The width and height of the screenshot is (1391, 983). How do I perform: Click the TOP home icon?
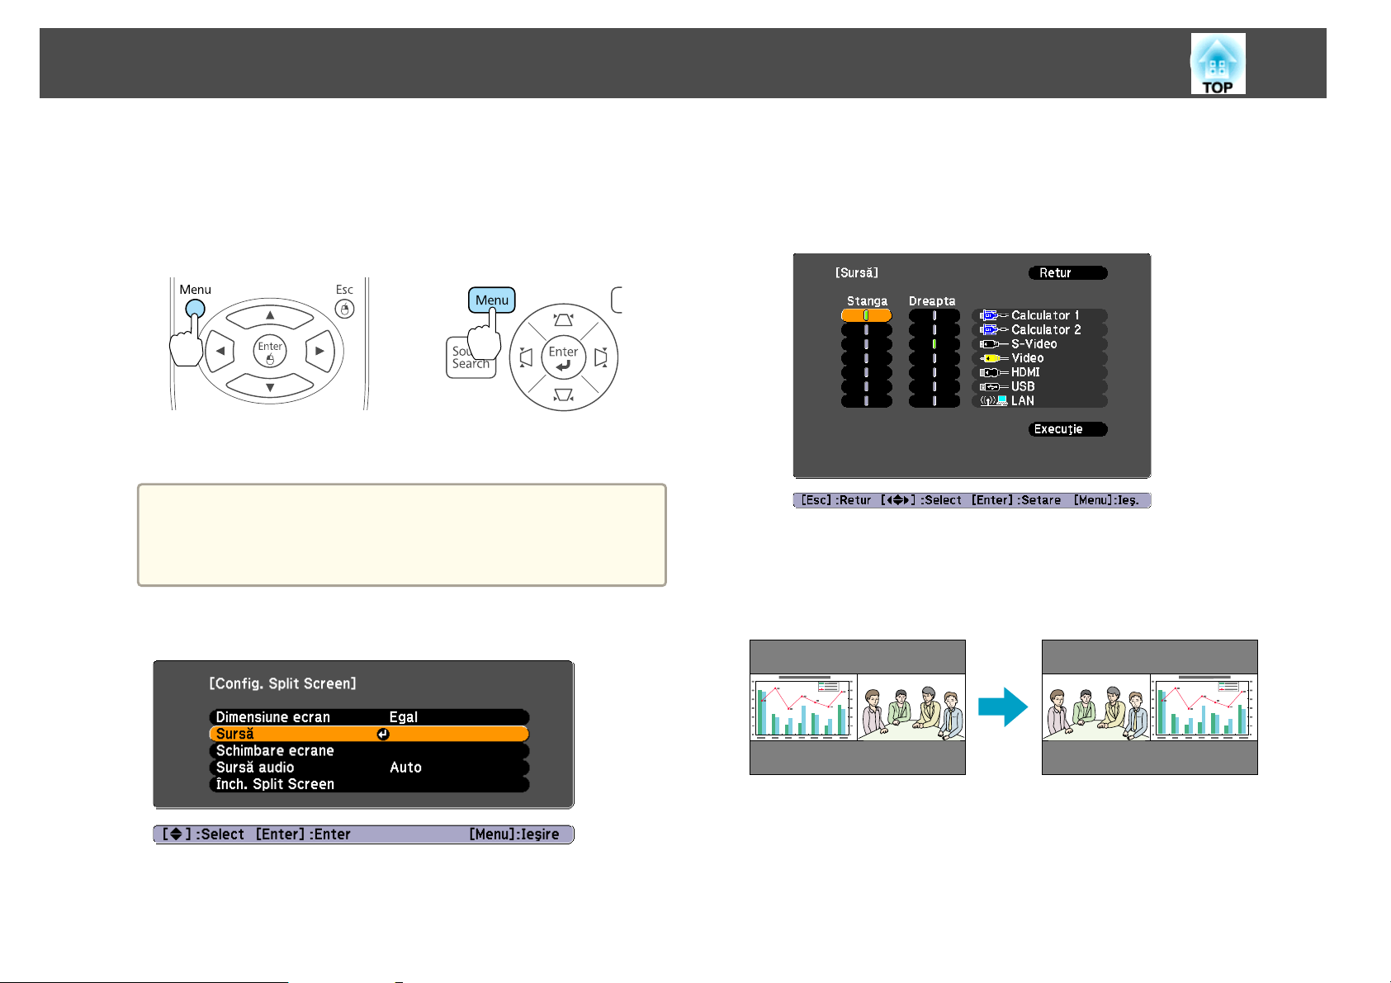click(1218, 64)
